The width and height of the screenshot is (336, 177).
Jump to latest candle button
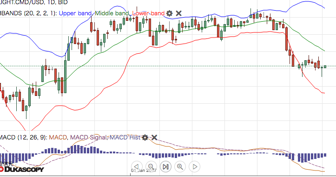[x=165, y=166]
